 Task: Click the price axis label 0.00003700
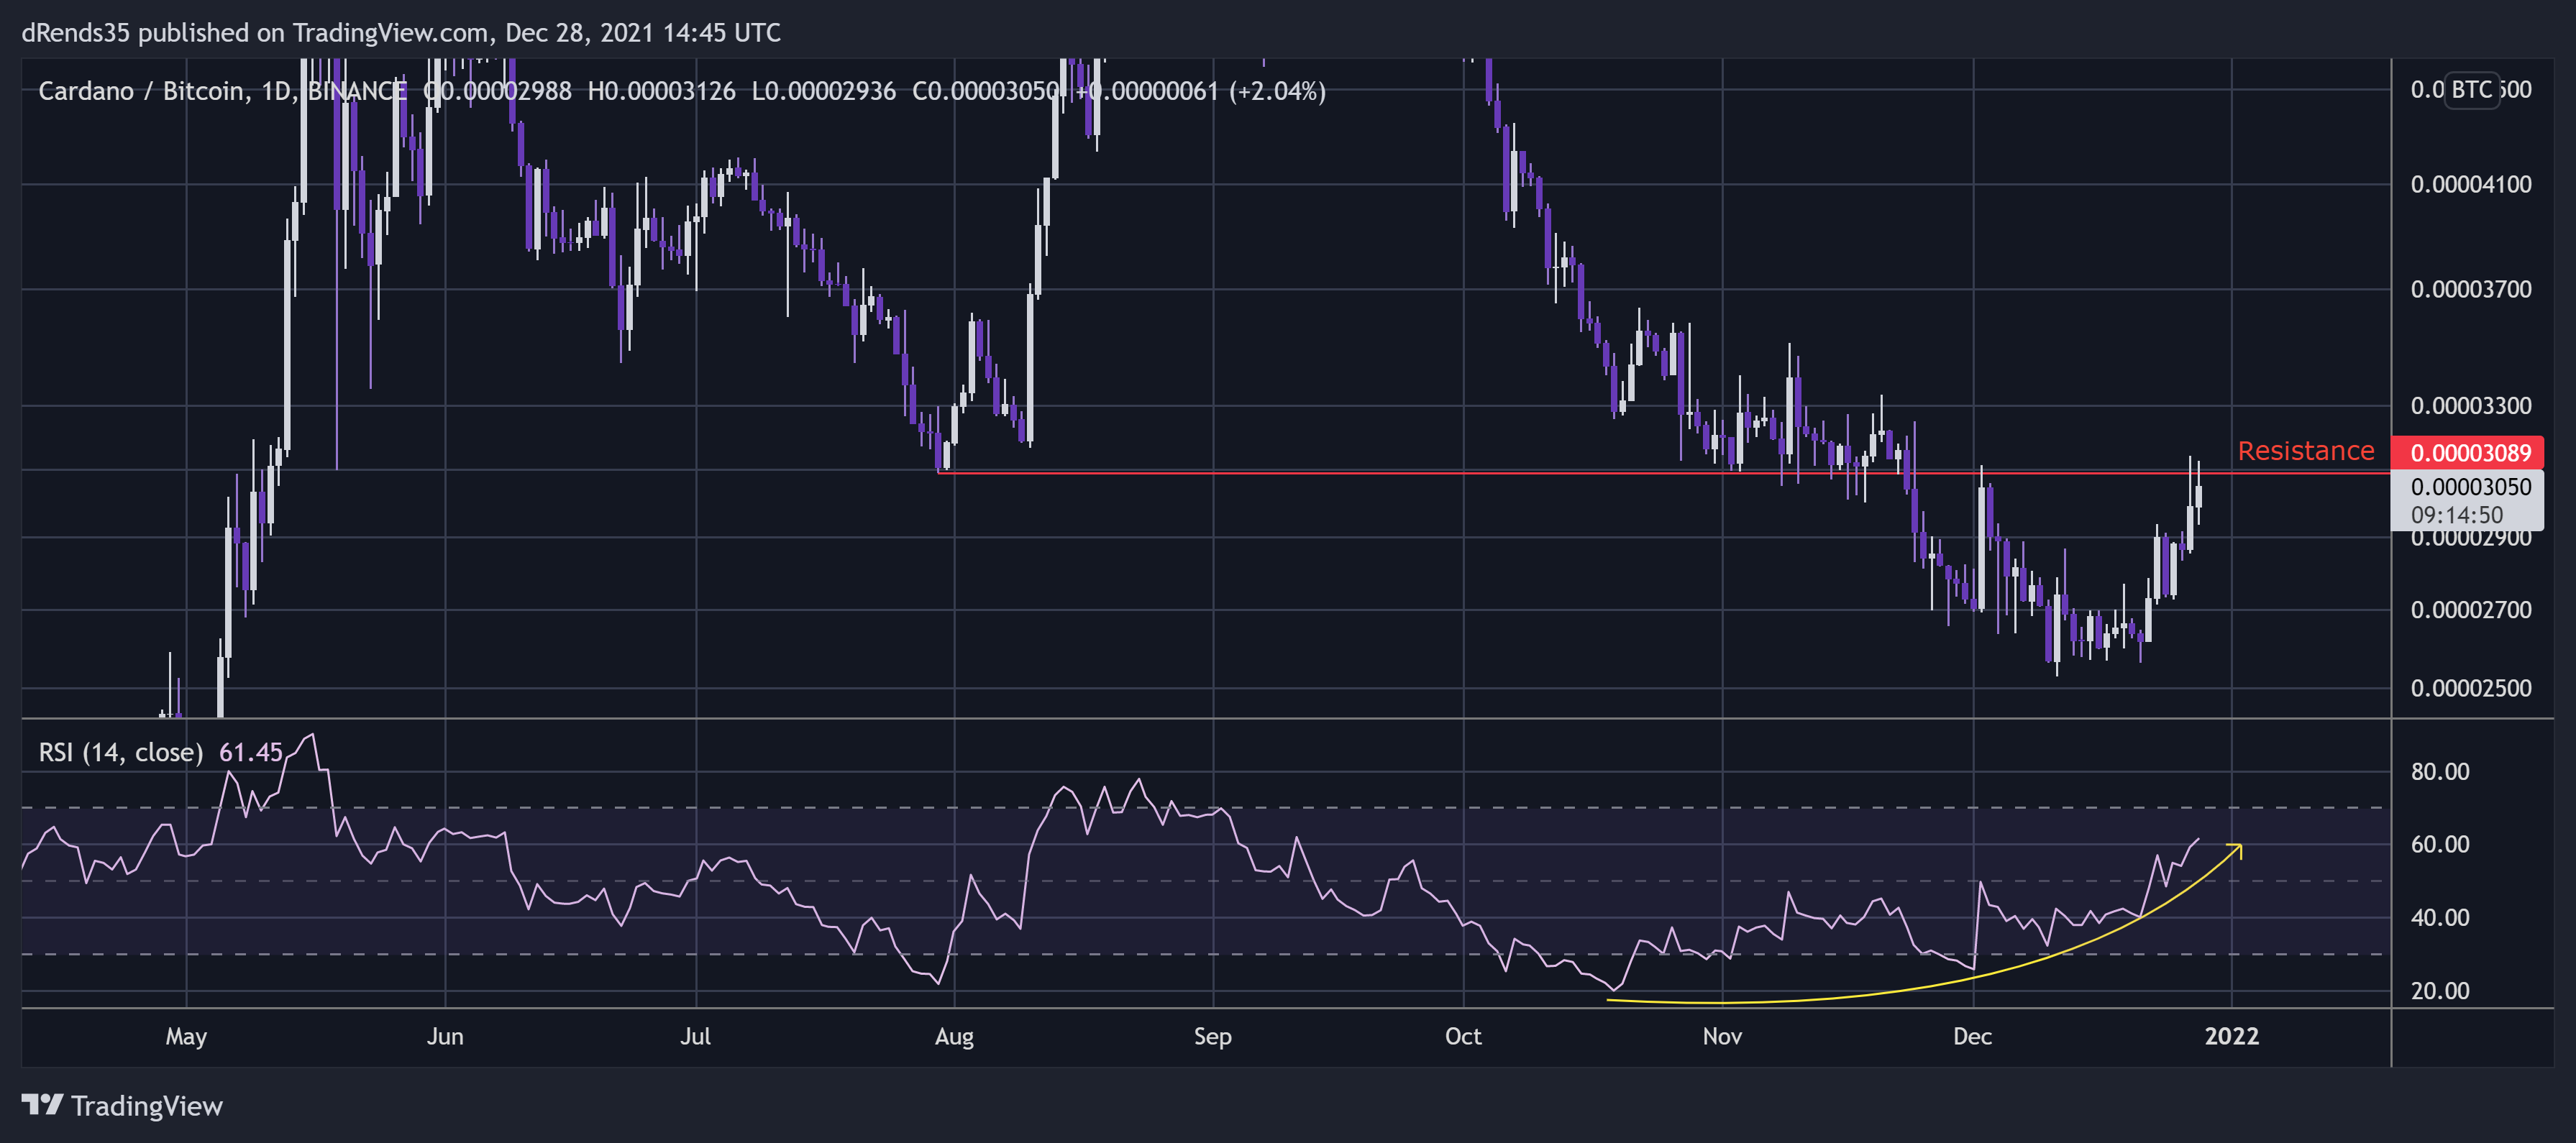tap(2470, 289)
